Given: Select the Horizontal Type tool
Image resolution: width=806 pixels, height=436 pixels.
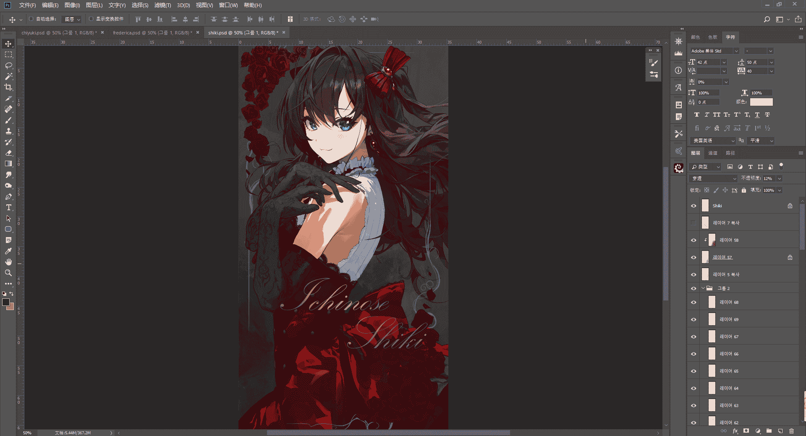Looking at the screenshot, I should click(x=8, y=207).
